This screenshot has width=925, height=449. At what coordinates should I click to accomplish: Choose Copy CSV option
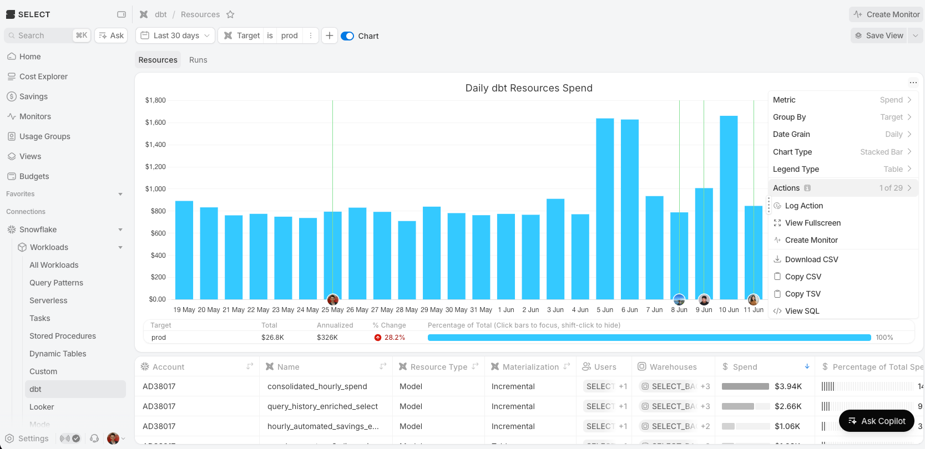click(842, 277)
